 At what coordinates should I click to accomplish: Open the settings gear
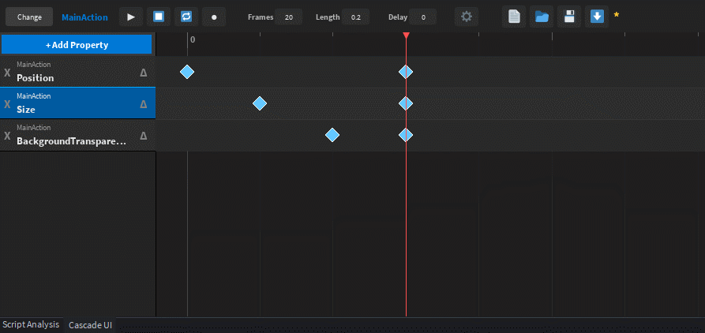tap(467, 17)
